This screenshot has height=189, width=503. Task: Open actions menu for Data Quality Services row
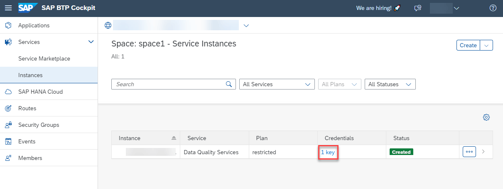[469, 152]
